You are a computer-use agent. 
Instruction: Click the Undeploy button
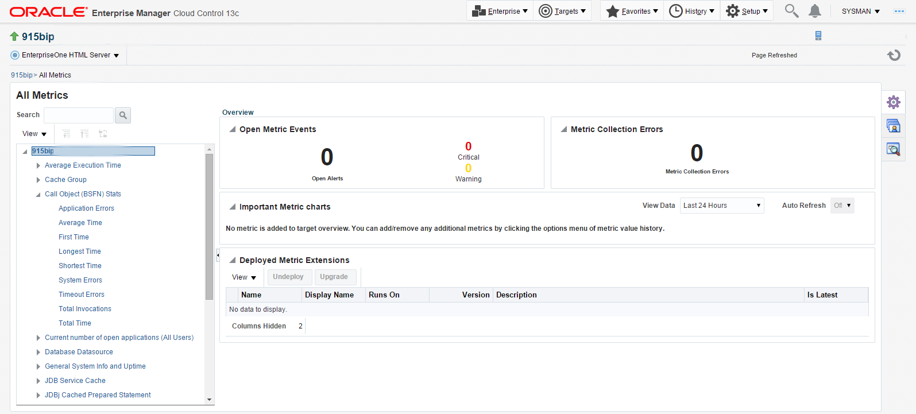click(288, 277)
